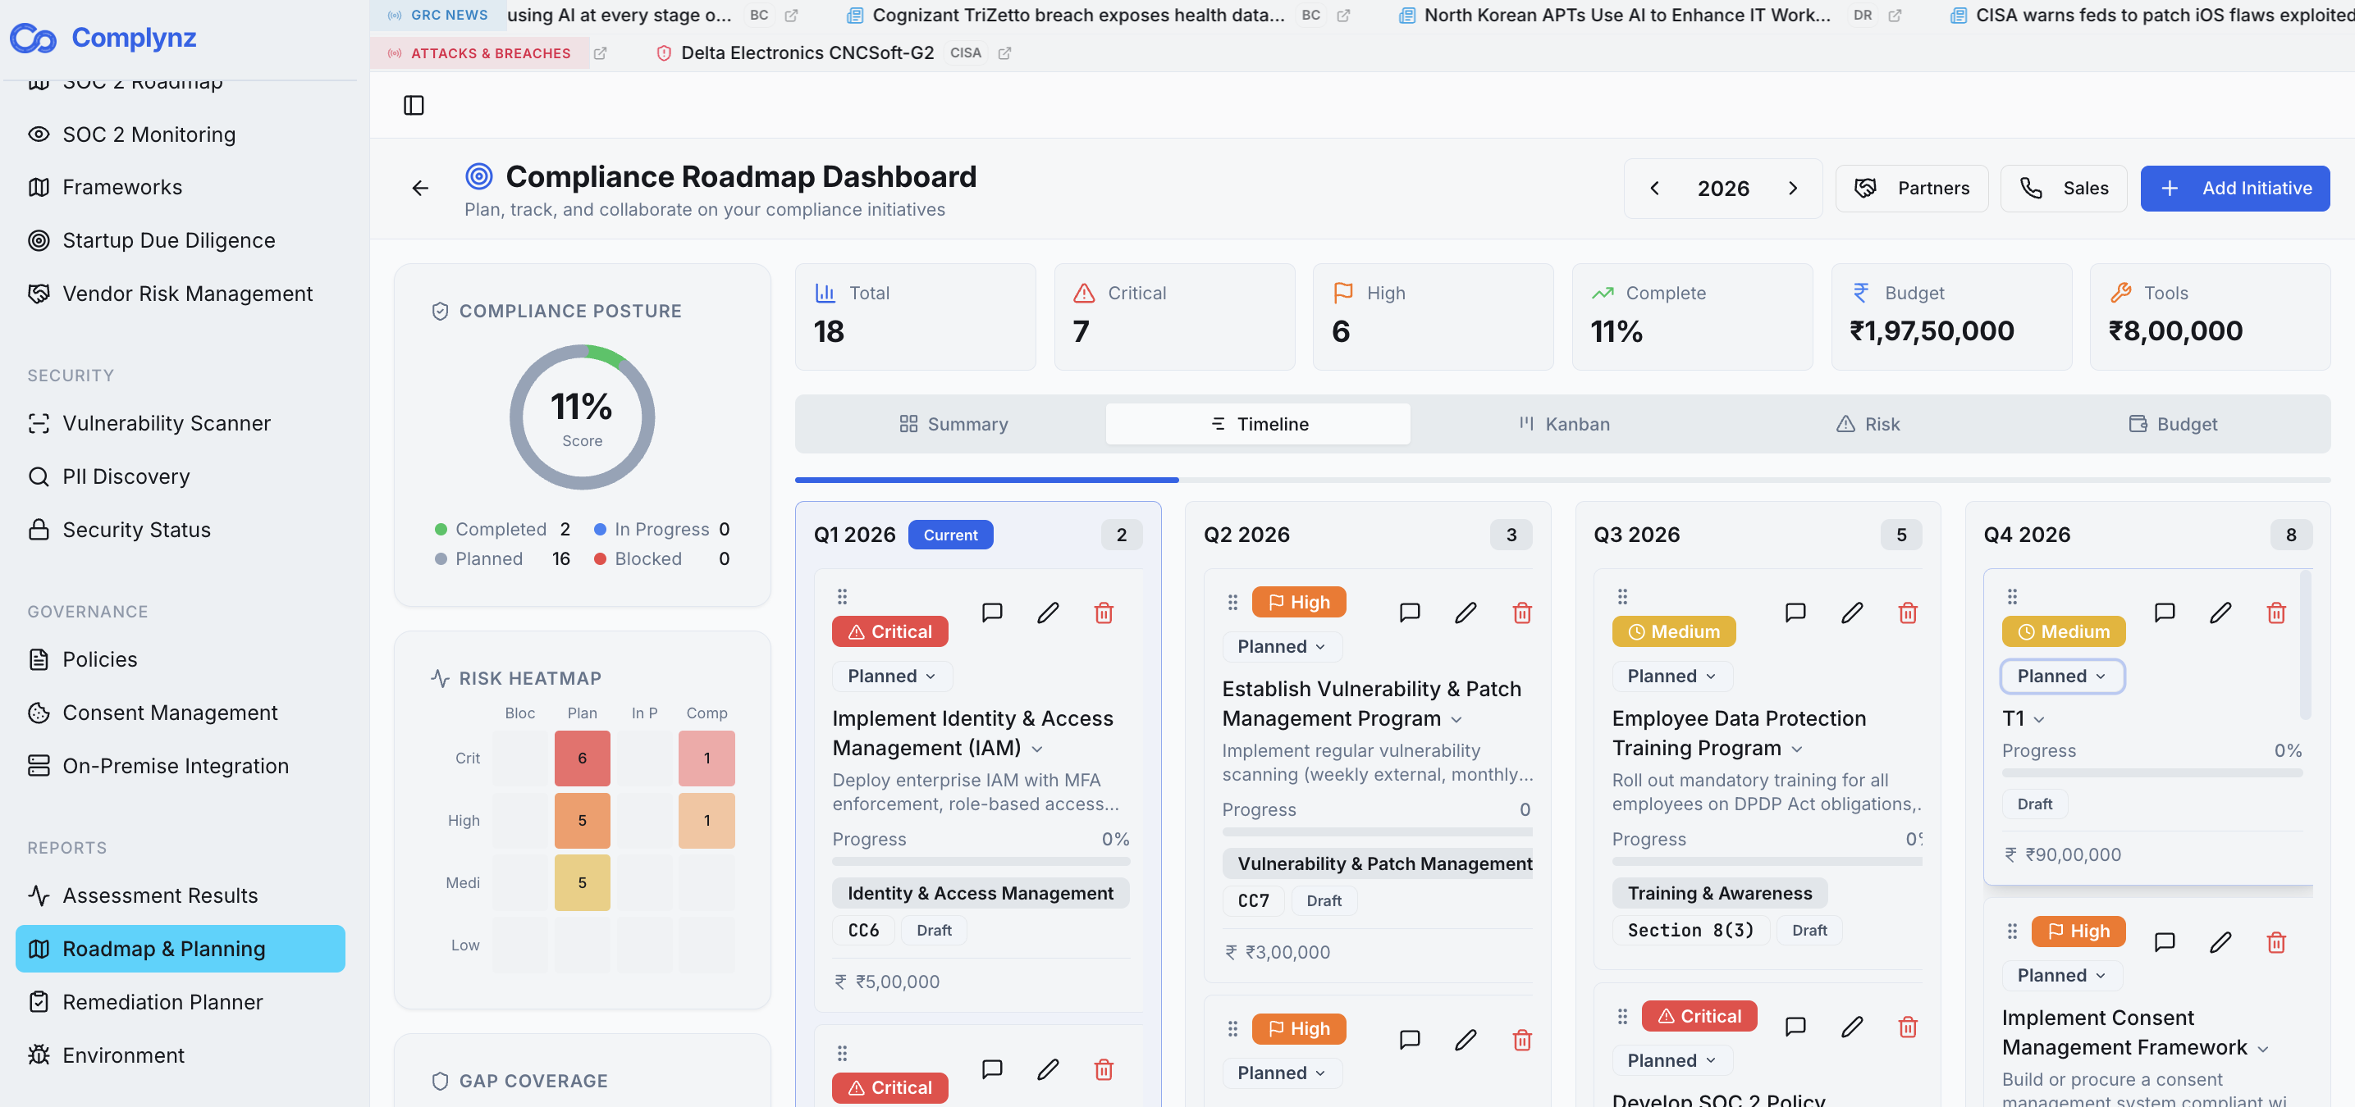Collapse the left sidebar with panel icon
The height and width of the screenshot is (1107, 2355).
pyautogui.click(x=414, y=105)
